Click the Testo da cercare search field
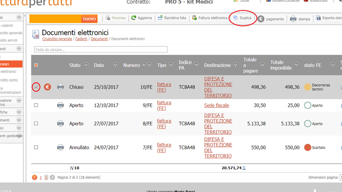The image size is (342, 192). click(101, 50)
